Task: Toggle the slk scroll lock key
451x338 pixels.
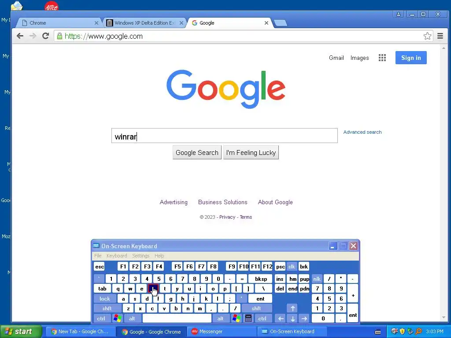Action: 292,267
